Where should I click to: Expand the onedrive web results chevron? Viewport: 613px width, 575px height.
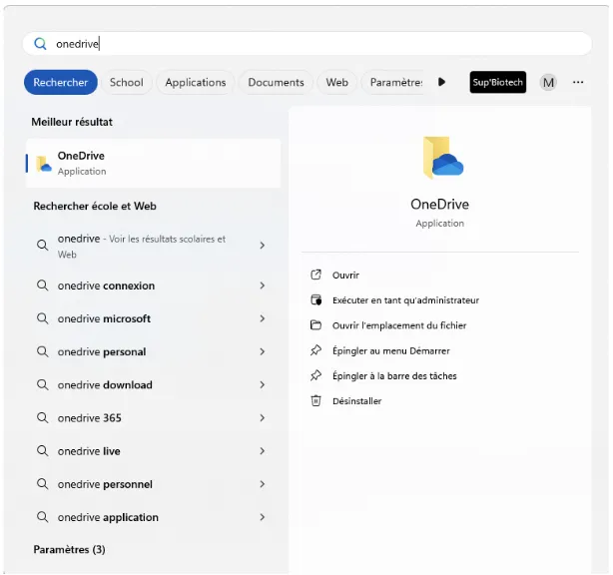coord(263,246)
